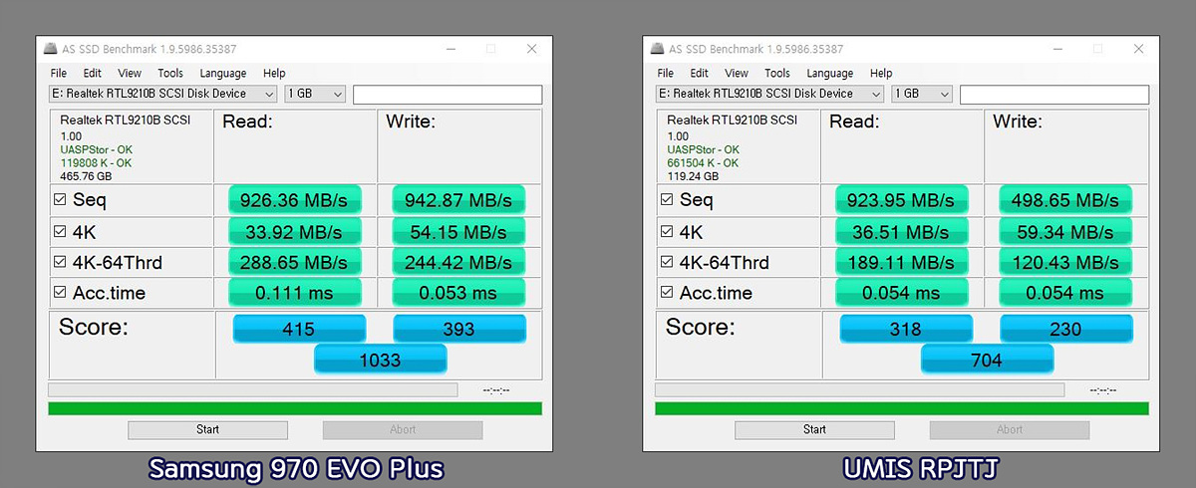Toggle the 4K checkbox in the UMIS window
The image size is (1196, 488).
click(x=667, y=232)
